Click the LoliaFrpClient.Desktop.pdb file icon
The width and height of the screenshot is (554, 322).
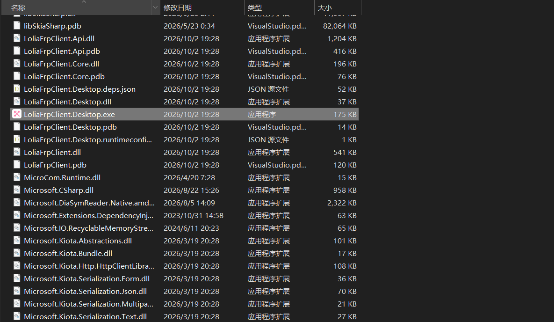17,127
